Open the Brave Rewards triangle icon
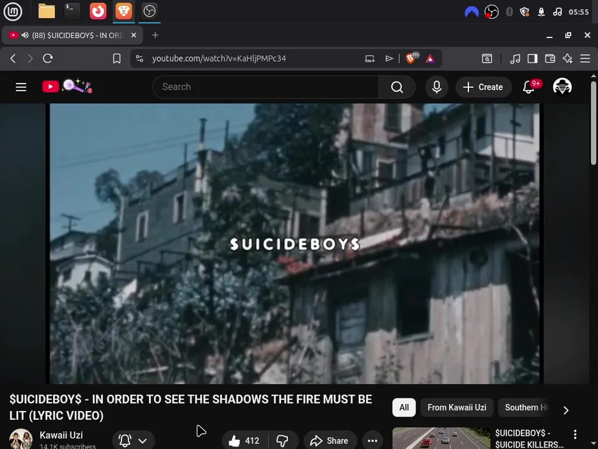Viewport: 598px width, 449px height. click(430, 59)
